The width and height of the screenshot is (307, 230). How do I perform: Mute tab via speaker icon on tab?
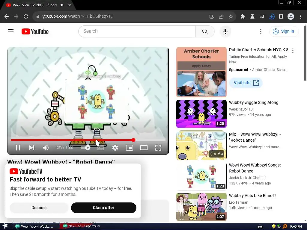[x=62, y=5]
